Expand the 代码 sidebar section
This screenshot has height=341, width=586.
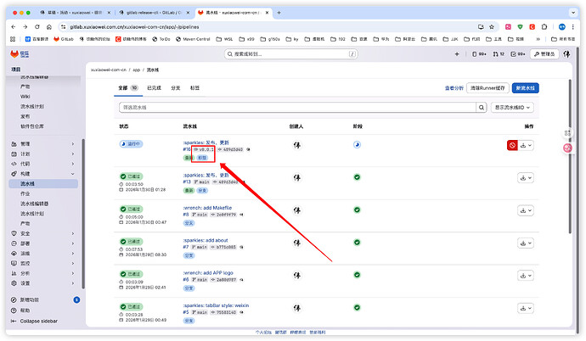(x=42, y=163)
